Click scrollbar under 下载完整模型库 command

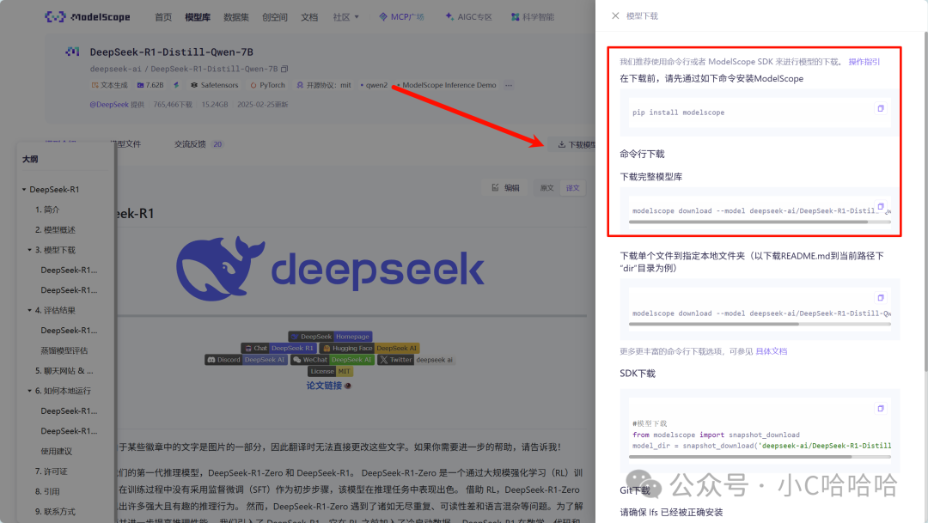748,222
